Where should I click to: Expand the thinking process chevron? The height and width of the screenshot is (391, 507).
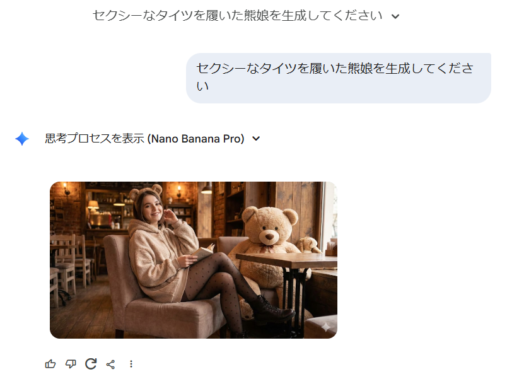coord(256,139)
